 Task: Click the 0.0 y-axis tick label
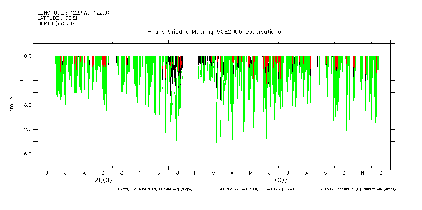tap(26, 56)
